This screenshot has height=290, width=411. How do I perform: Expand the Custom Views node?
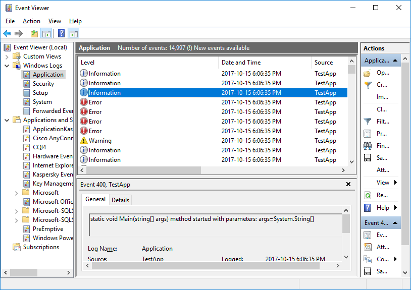point(7,57)
